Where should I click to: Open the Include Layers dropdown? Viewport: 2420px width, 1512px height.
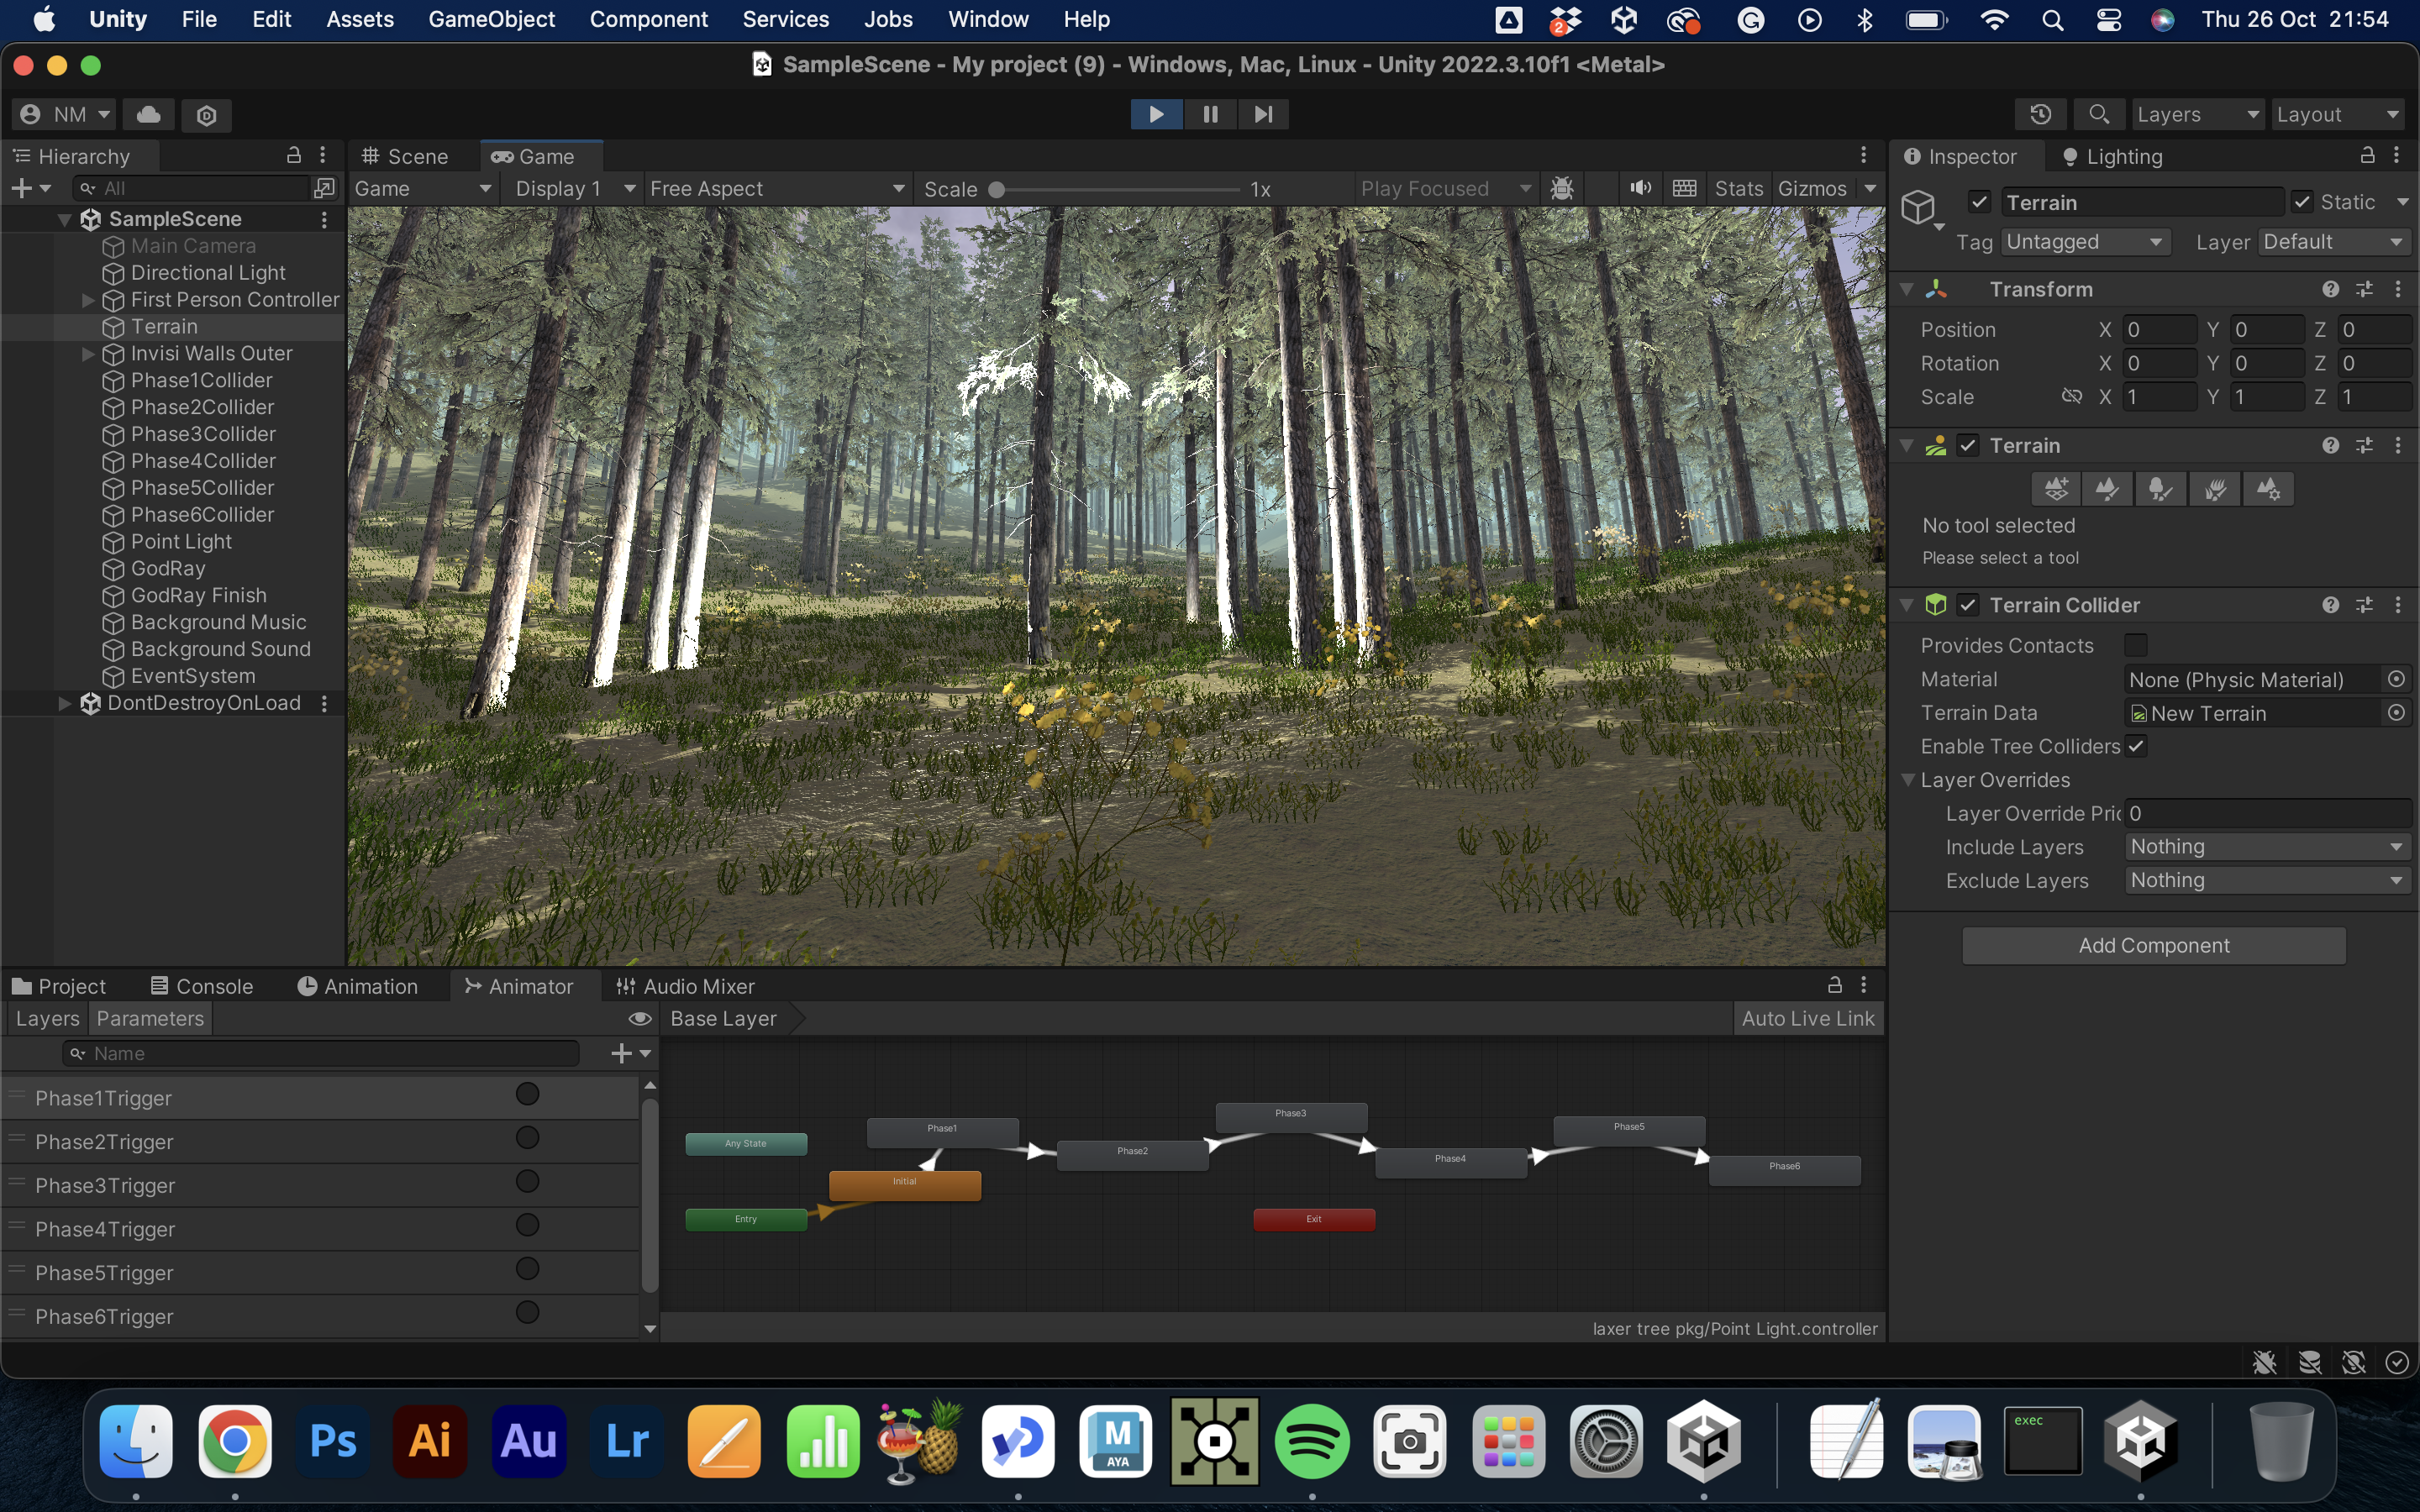point(2265,847)
